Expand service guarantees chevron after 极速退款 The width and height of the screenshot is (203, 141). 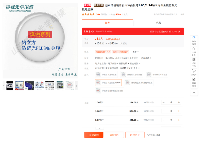click(x=140, y=64)
